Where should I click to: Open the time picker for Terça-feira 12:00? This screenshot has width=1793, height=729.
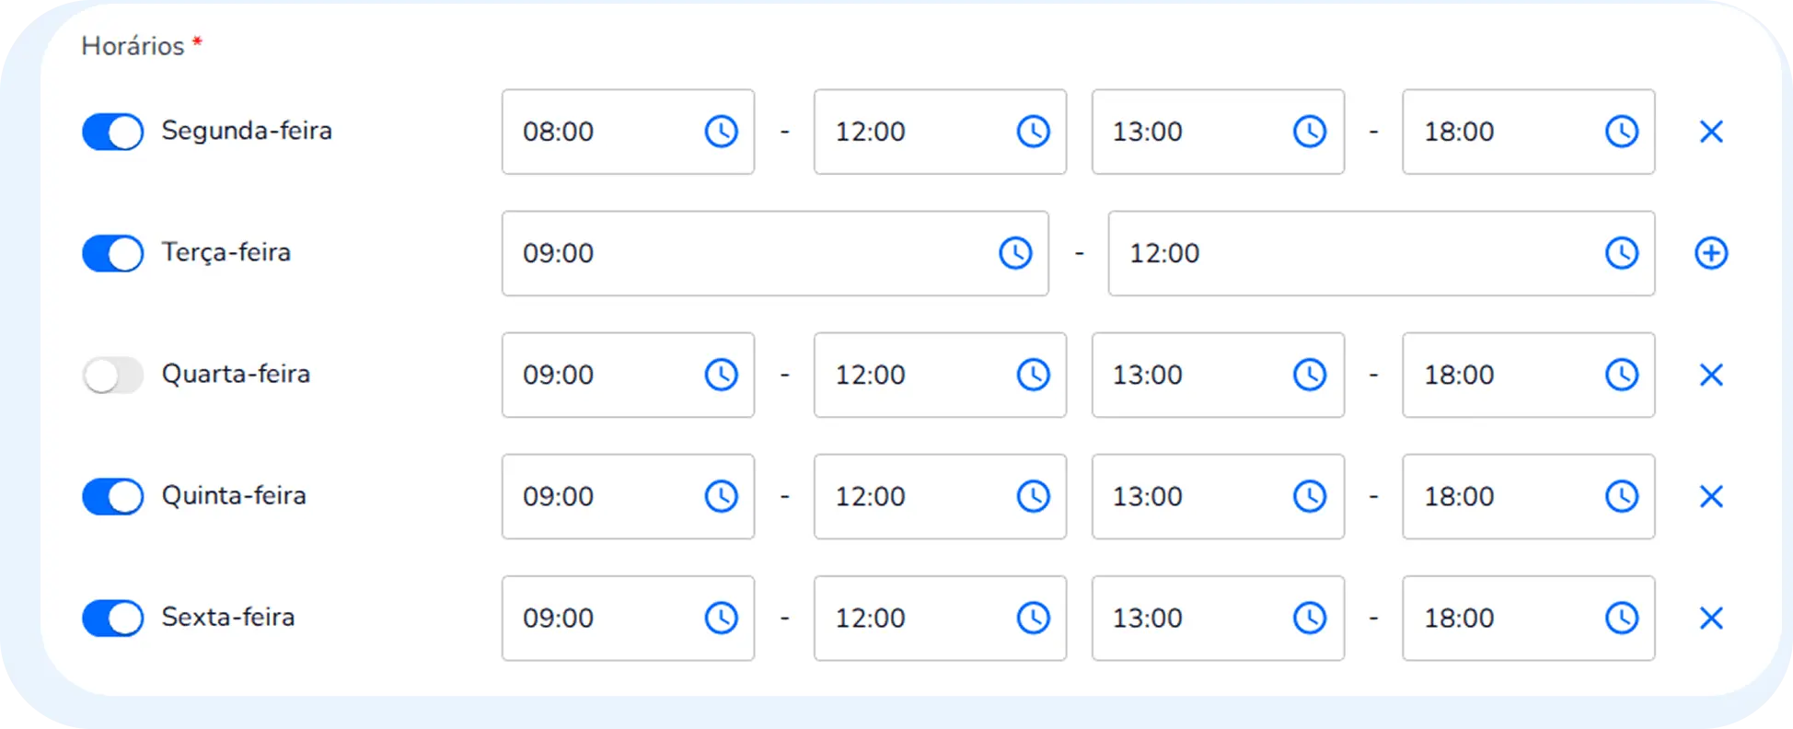1622,253
